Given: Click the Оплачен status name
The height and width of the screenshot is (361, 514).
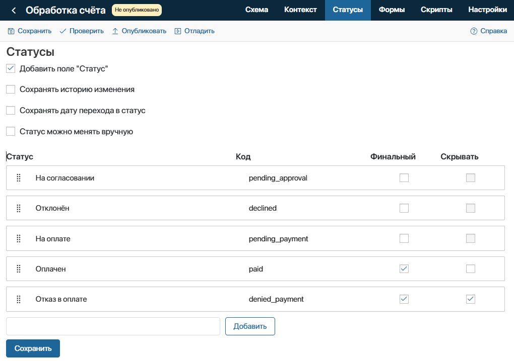Looking at the screenshot, I should [50, 269].
